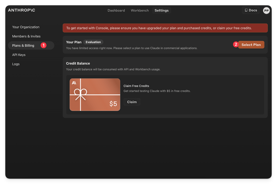The width and height of the screenshot is (277, 184).
Task: Select the Settings tab
Action: pos(161,11)
